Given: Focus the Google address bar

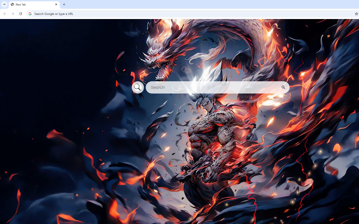Looking at the screenshot, I should pyautogui.click(x=193, y=14).
